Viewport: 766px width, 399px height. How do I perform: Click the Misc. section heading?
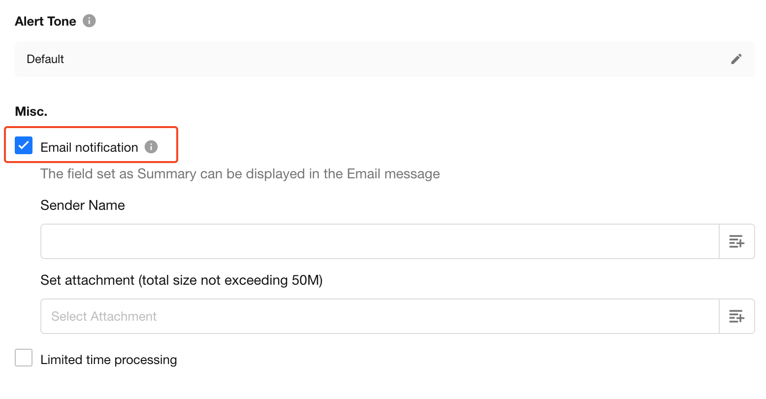[x=31, y=111]
